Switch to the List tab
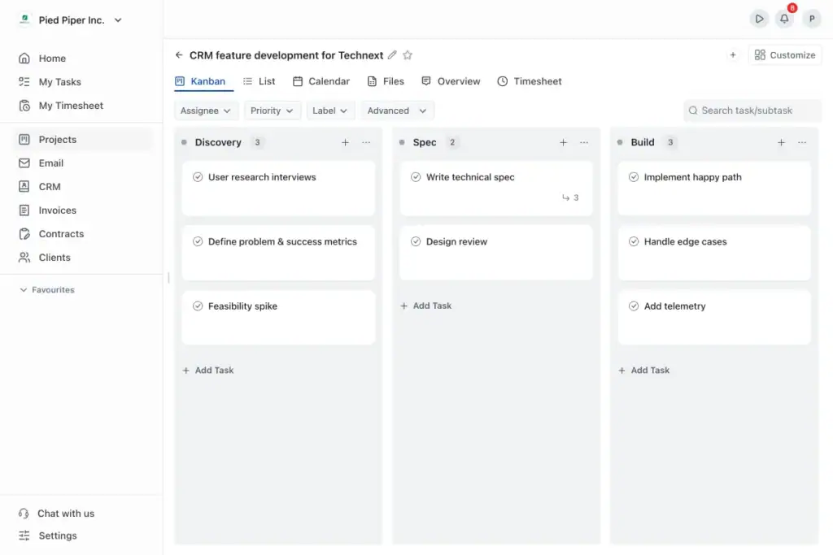Screen dimensions: 833x555 pyautogui.click(x=259, y=81)
